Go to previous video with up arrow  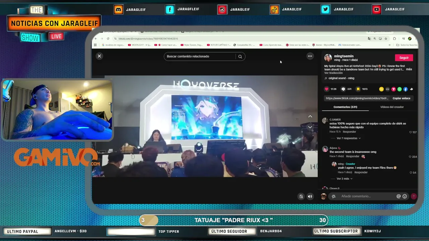(x=310, y=116)
